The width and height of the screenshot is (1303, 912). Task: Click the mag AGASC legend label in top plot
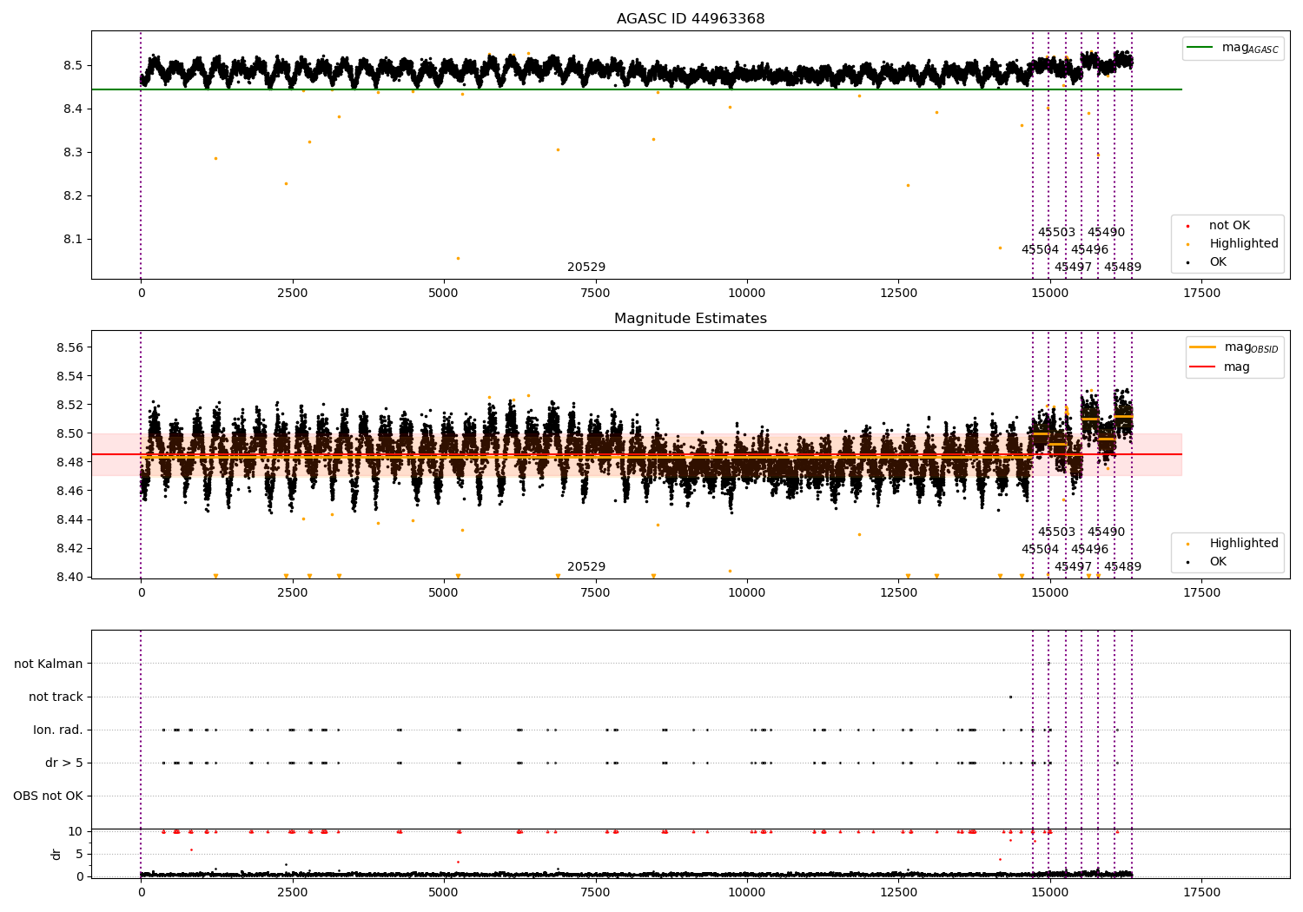(x=1250, y=48)
